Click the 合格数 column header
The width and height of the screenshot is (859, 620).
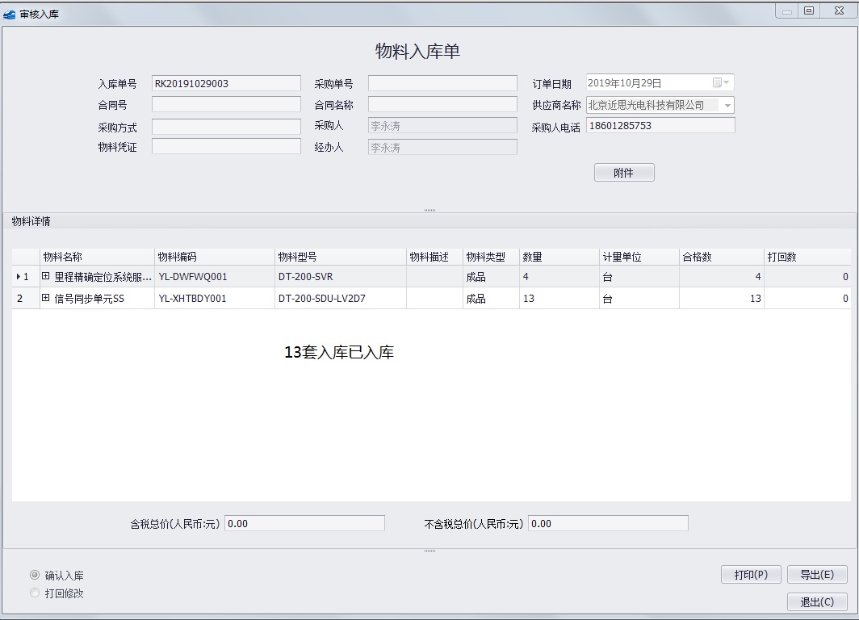click(x=720, y=257)
